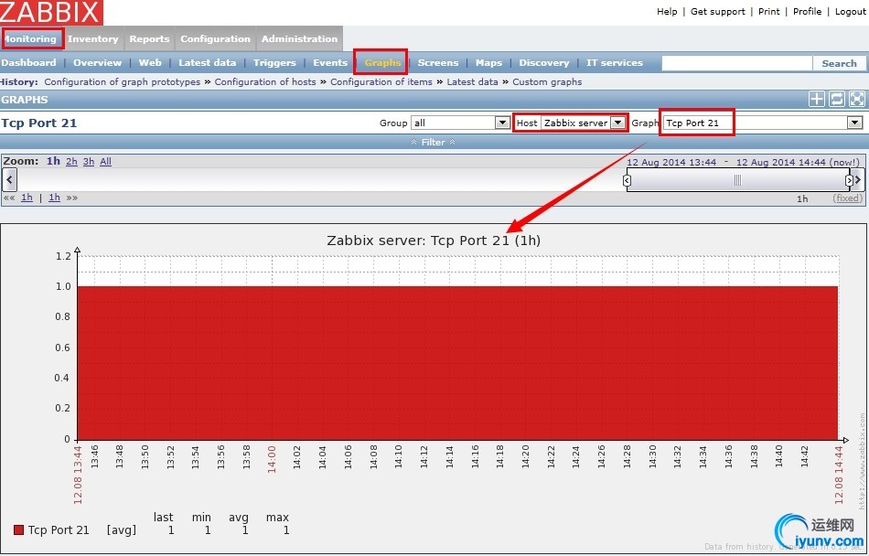Click the Zabbix logo
Screen dimensions: 869x556
(x=51, y=12)
